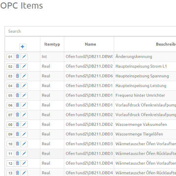The height and width of the screenshot is (176, 176).
Task: Click the 08 row number button
Action: [10, 124]
